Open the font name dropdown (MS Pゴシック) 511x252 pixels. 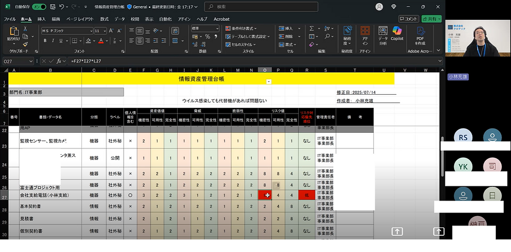click(x=91, y=31)
